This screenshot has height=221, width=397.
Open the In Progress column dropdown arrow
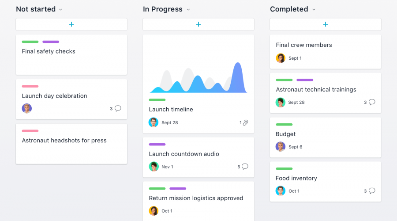[x=188, y=9]
